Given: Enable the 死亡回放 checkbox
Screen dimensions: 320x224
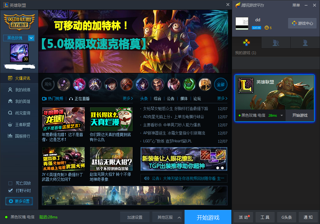Looking at the screenshot, I should click(10, 183).
